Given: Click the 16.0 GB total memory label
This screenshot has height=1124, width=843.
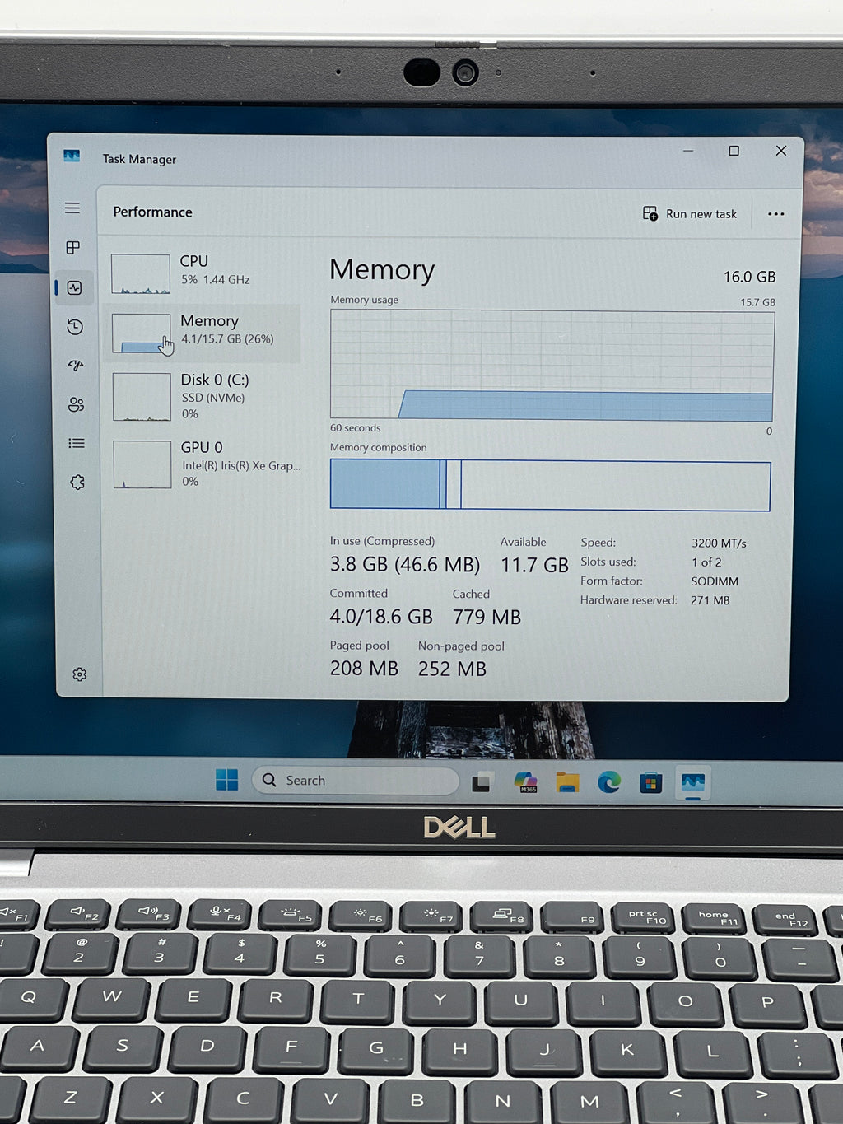Looking at the screenshot, I should click(x=749, y=277).
